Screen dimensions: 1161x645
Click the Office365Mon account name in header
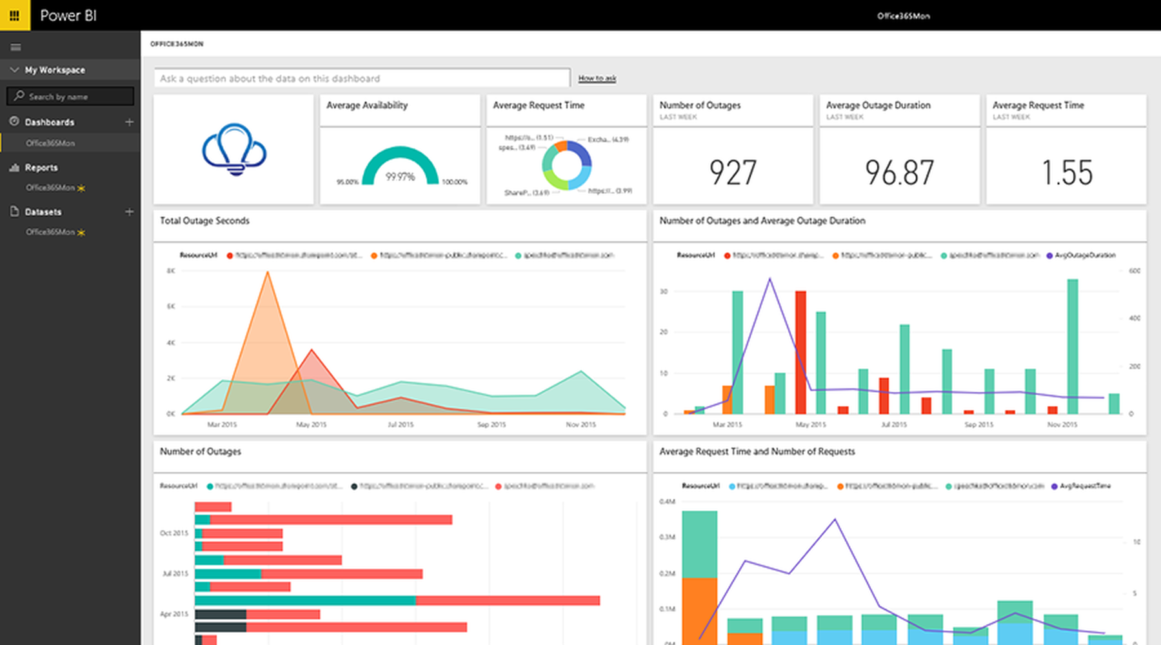click(x=903, y=16)
